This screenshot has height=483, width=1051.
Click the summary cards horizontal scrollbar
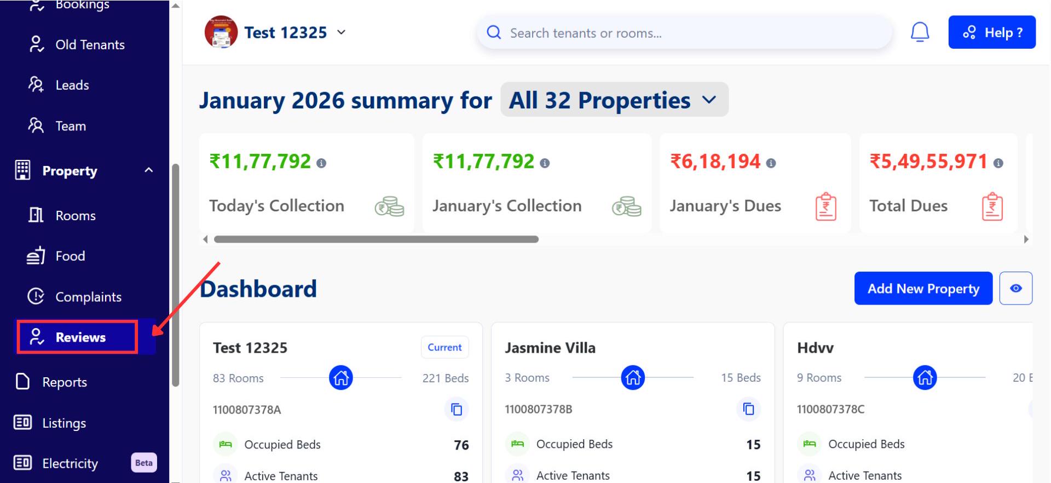(376, 239)
